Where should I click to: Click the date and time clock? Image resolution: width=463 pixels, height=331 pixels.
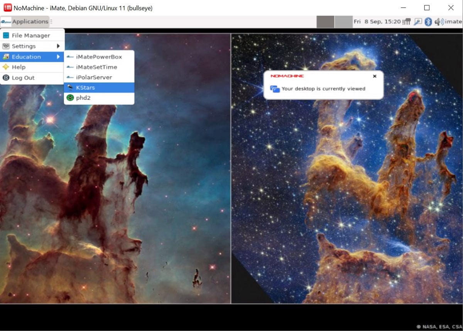click(x=377, y=22)
